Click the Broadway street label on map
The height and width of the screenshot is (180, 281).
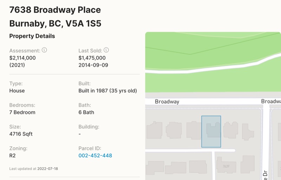pos(167,102)
